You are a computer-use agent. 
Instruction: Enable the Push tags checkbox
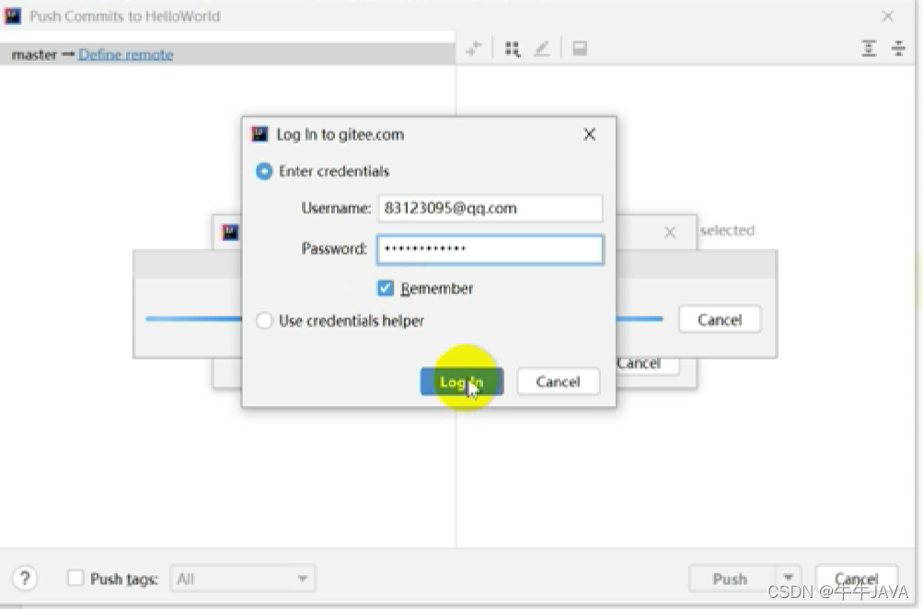pyautogui.click(x=75, y=578)
